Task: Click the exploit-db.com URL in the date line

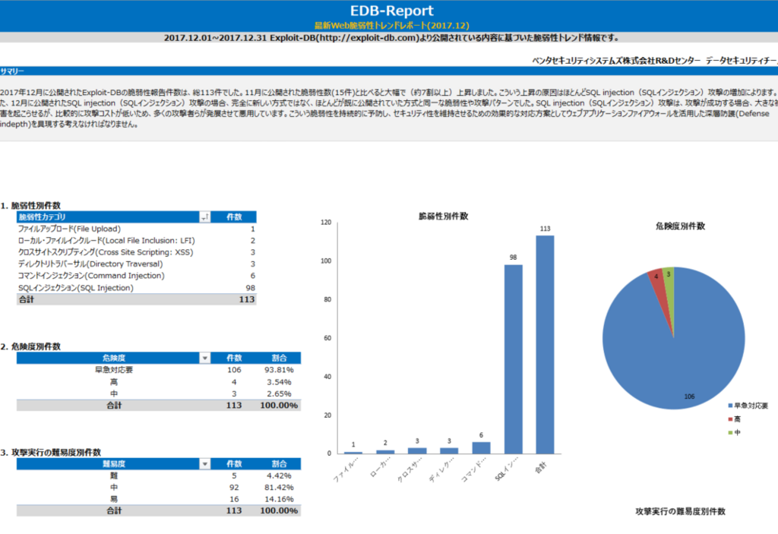Action: (368, 38)
